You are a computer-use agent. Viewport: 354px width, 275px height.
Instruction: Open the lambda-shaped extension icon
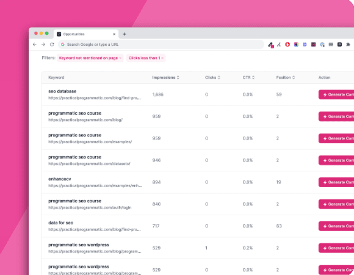coord(279,45)
